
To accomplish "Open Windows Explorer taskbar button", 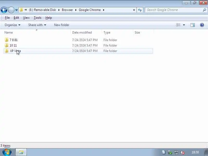I will click(21, 152).
